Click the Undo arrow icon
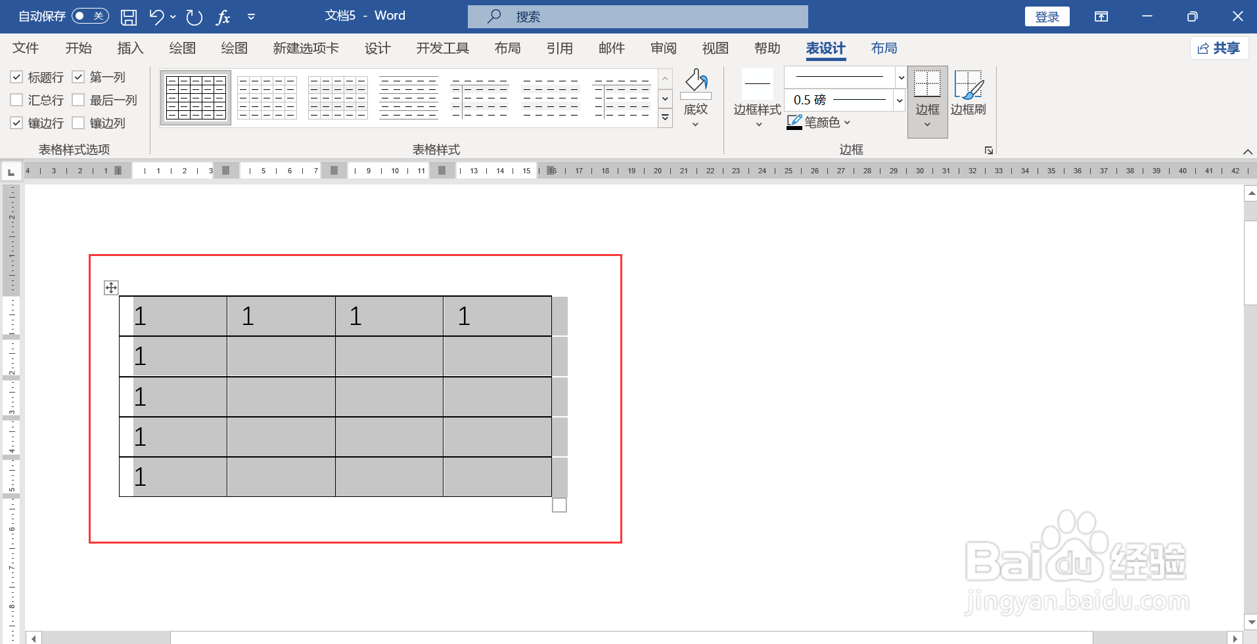The height and width of the screenshot is (644, 1257). (x=156, y=17)
